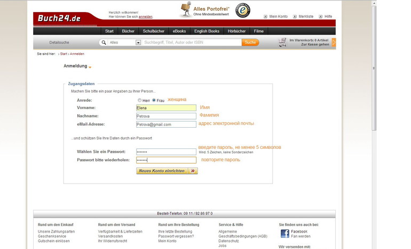Click Start in the breadcrumb
Image resolution: width=411 pixels, height=249 pixels.
pyautogui.click(x=64, y=54)
